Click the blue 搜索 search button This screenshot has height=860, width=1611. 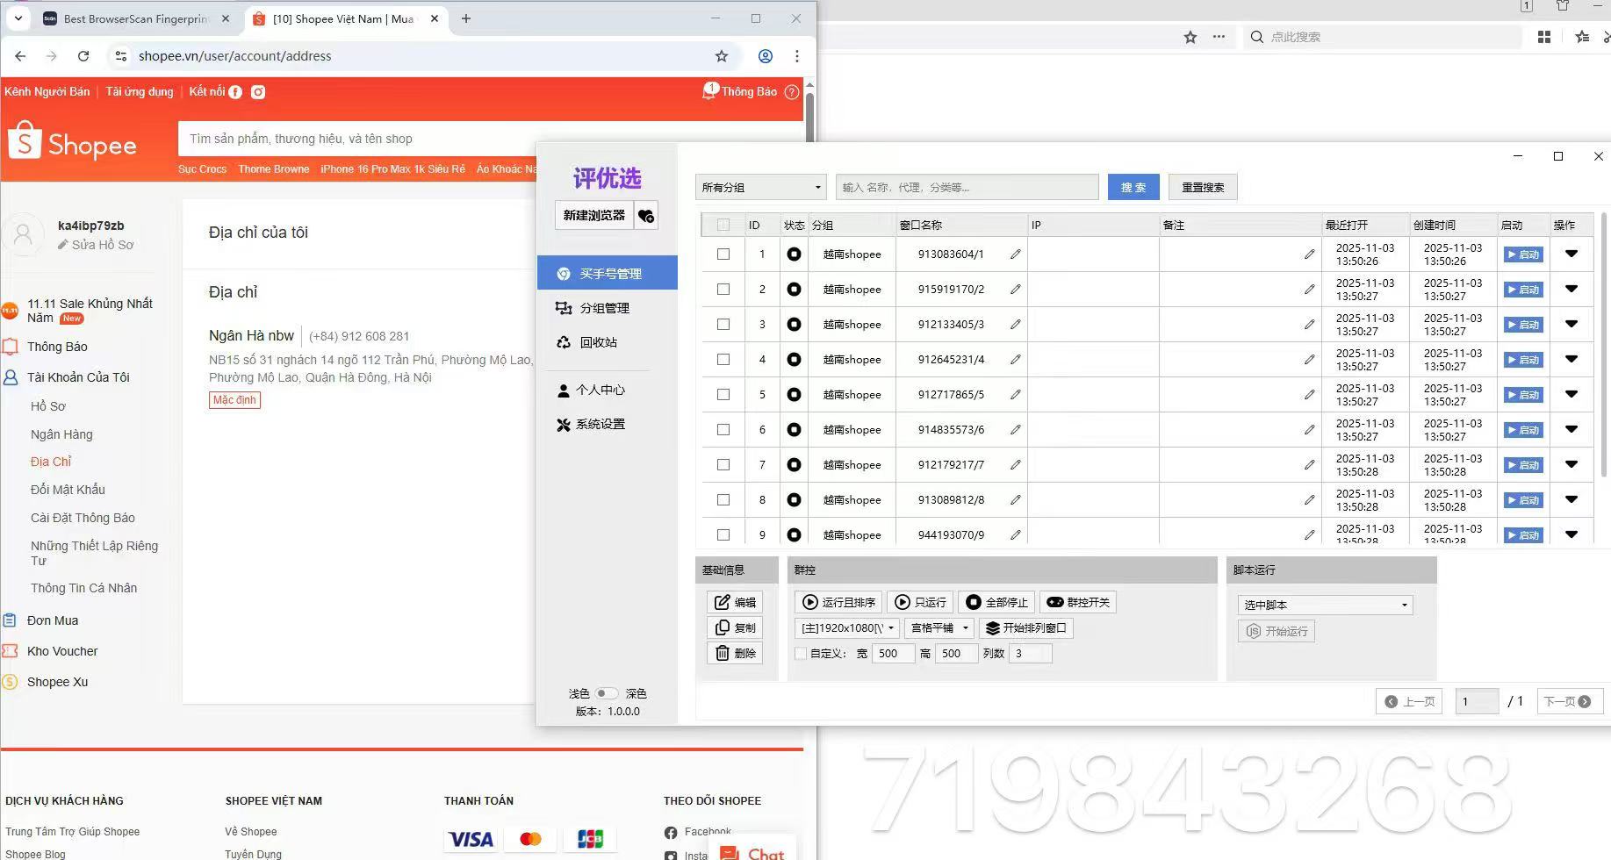pos(1133,187)
